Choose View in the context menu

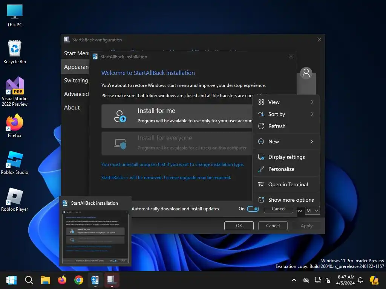pyautogui.click(x=286, y=102)
